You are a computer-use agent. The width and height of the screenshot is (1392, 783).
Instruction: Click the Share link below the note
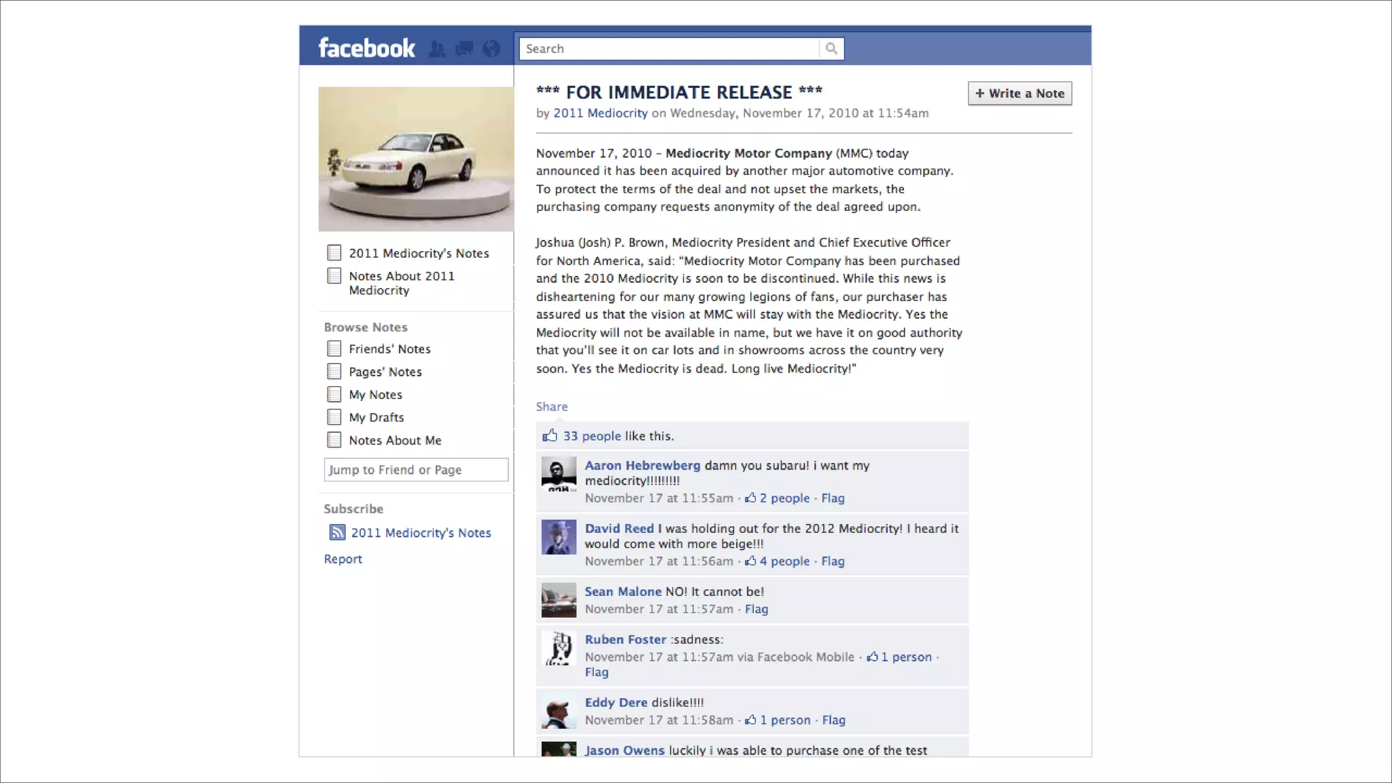(551, 406)
